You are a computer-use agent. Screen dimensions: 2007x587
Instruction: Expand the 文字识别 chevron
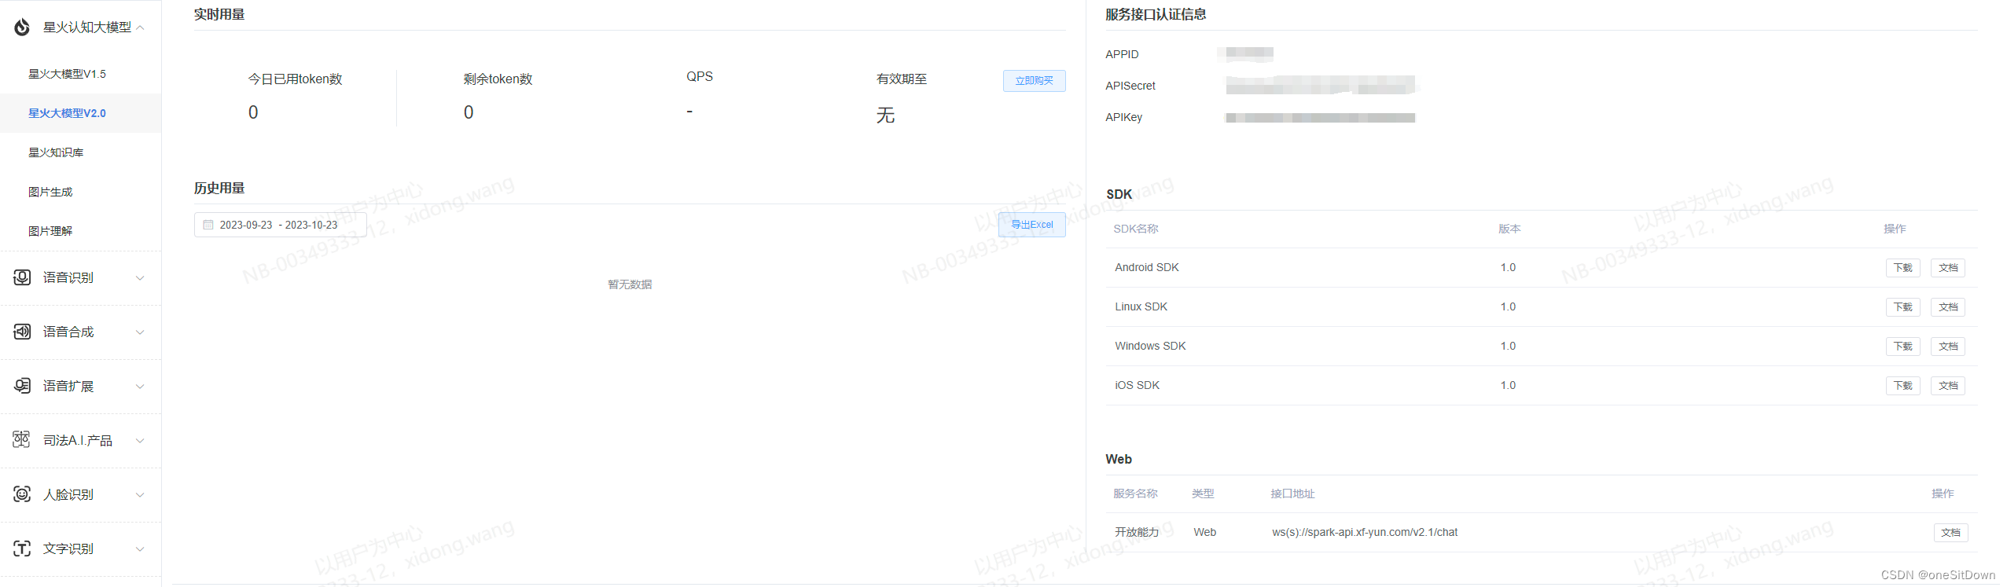(140, 548)
